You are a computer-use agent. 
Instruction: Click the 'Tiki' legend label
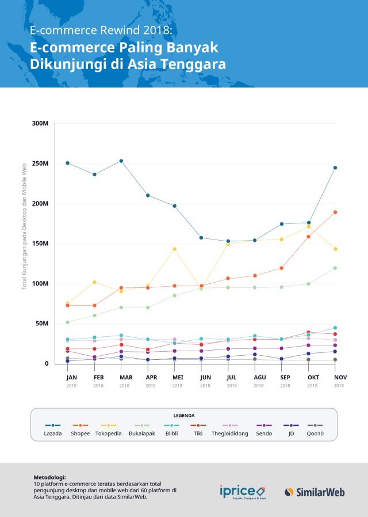coord(198,434)
